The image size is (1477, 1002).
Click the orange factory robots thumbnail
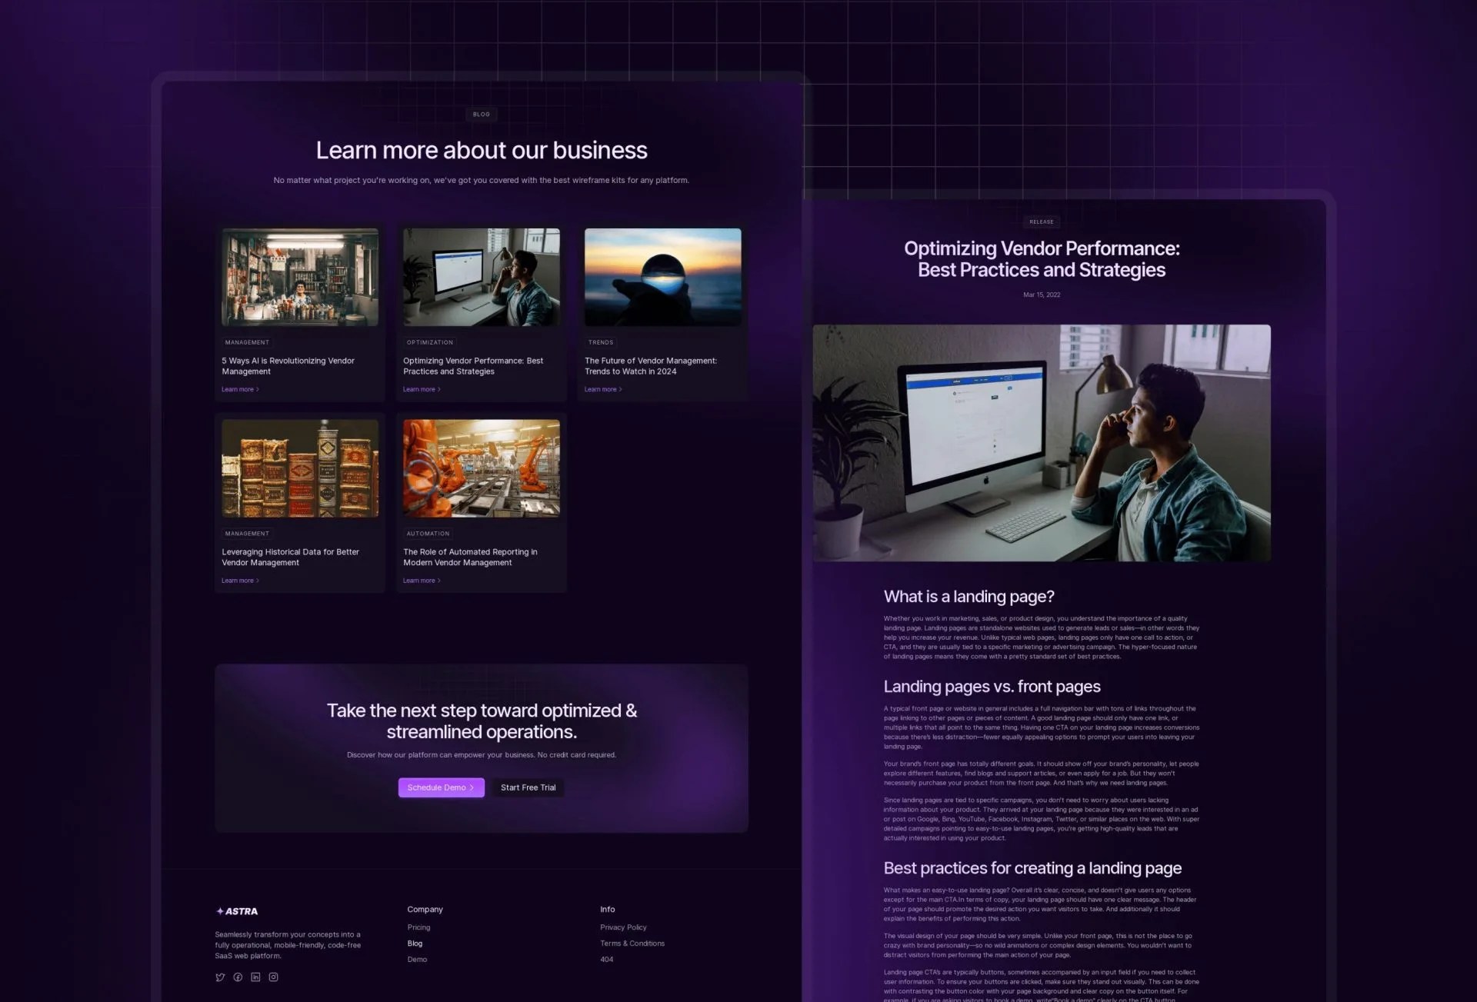[481, 468]
